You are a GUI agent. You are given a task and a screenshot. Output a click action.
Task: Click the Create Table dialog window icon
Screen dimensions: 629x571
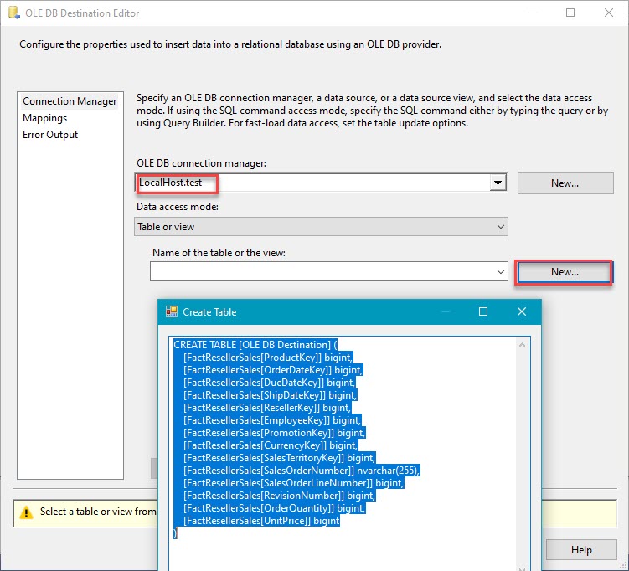tap(172, 311)
